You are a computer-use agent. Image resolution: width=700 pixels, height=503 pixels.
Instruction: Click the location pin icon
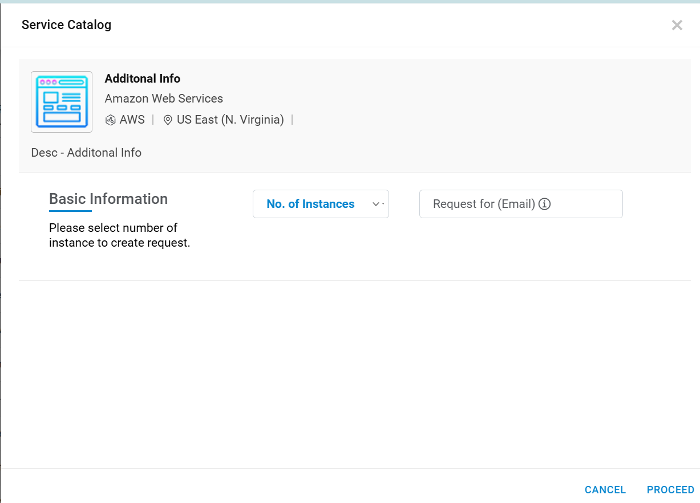click(x=168, y=120)
